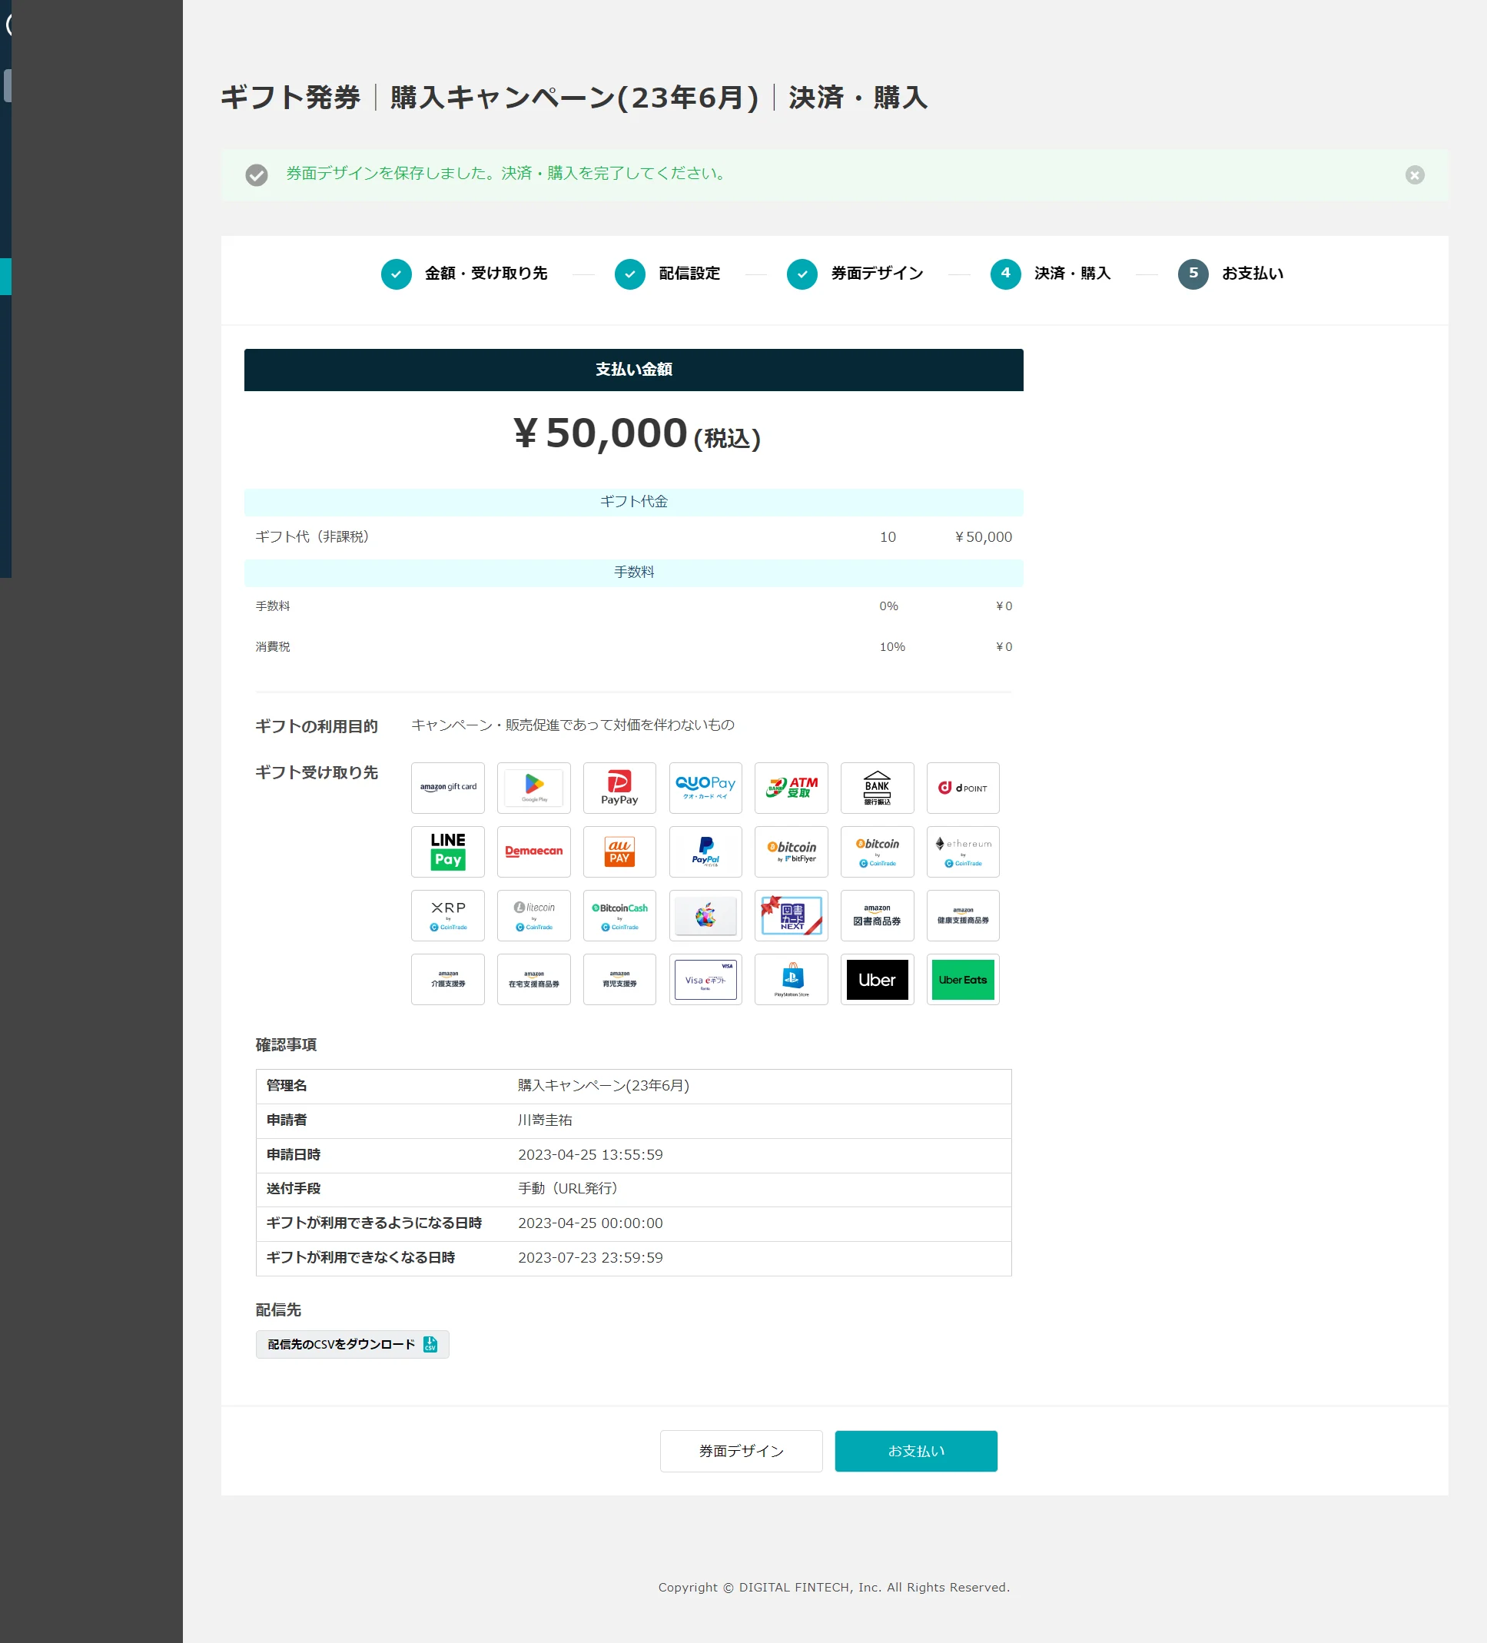1487x1643 pixels.
Task: Click the black Uber icon
Action: (878, 979)
